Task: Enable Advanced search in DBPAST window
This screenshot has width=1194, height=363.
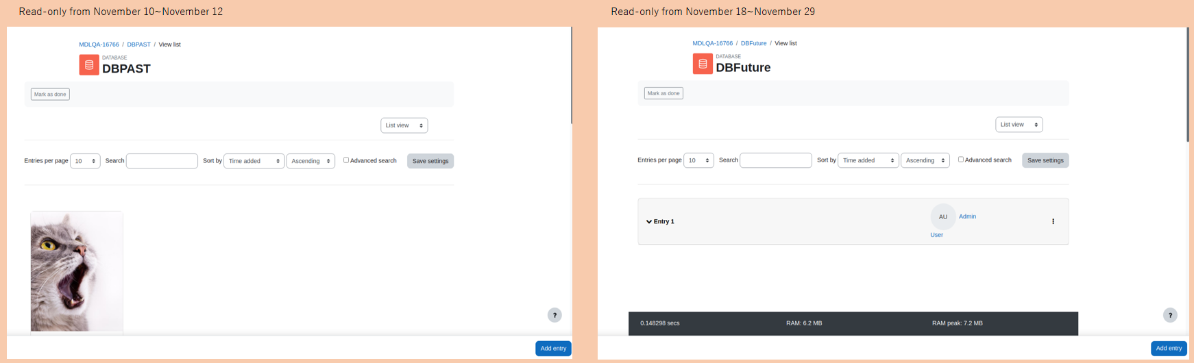Action: [x=346, y=160]
